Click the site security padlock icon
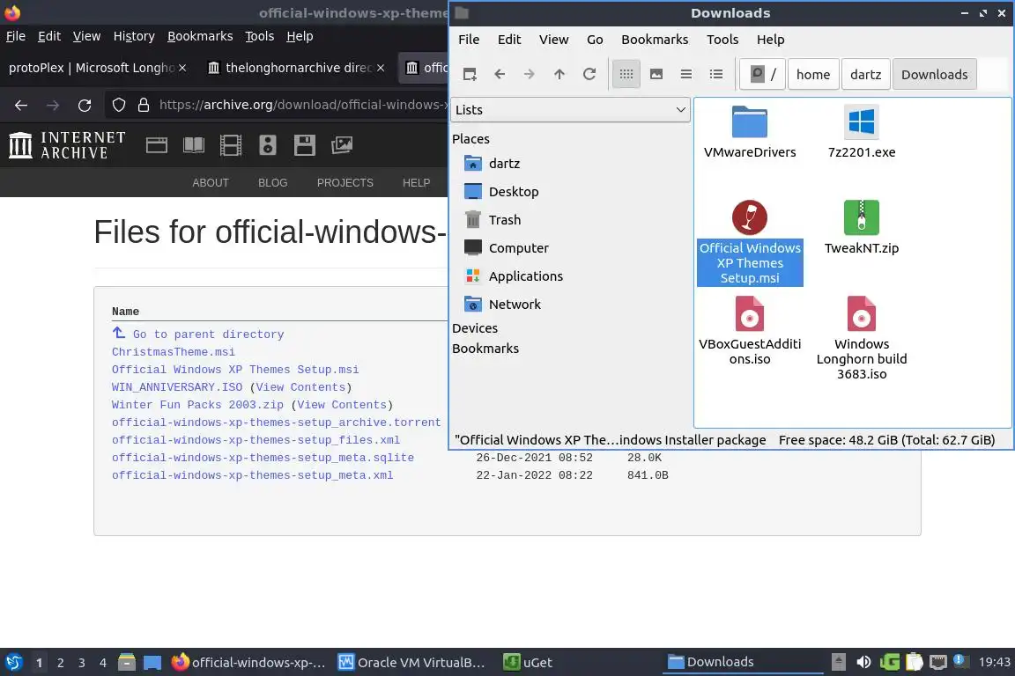This screenshot has height=676, width=1015. [144, 105]
